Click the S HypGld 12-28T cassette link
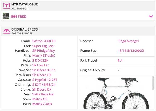Image resolution: width=156 pixels, height=111 pixels. (45, 80)
